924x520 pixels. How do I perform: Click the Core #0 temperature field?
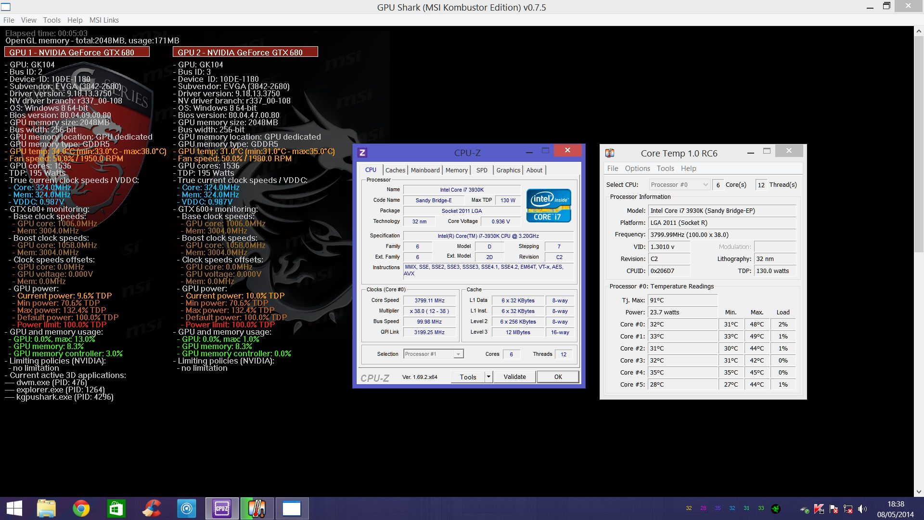(x=682, y=324)
